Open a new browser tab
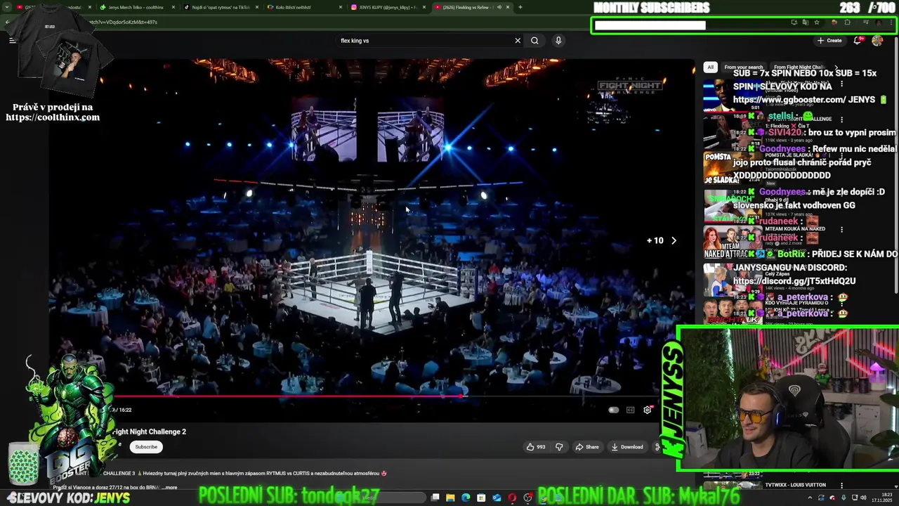This screenshot has width=899, height=506. (x=520, y=7)
